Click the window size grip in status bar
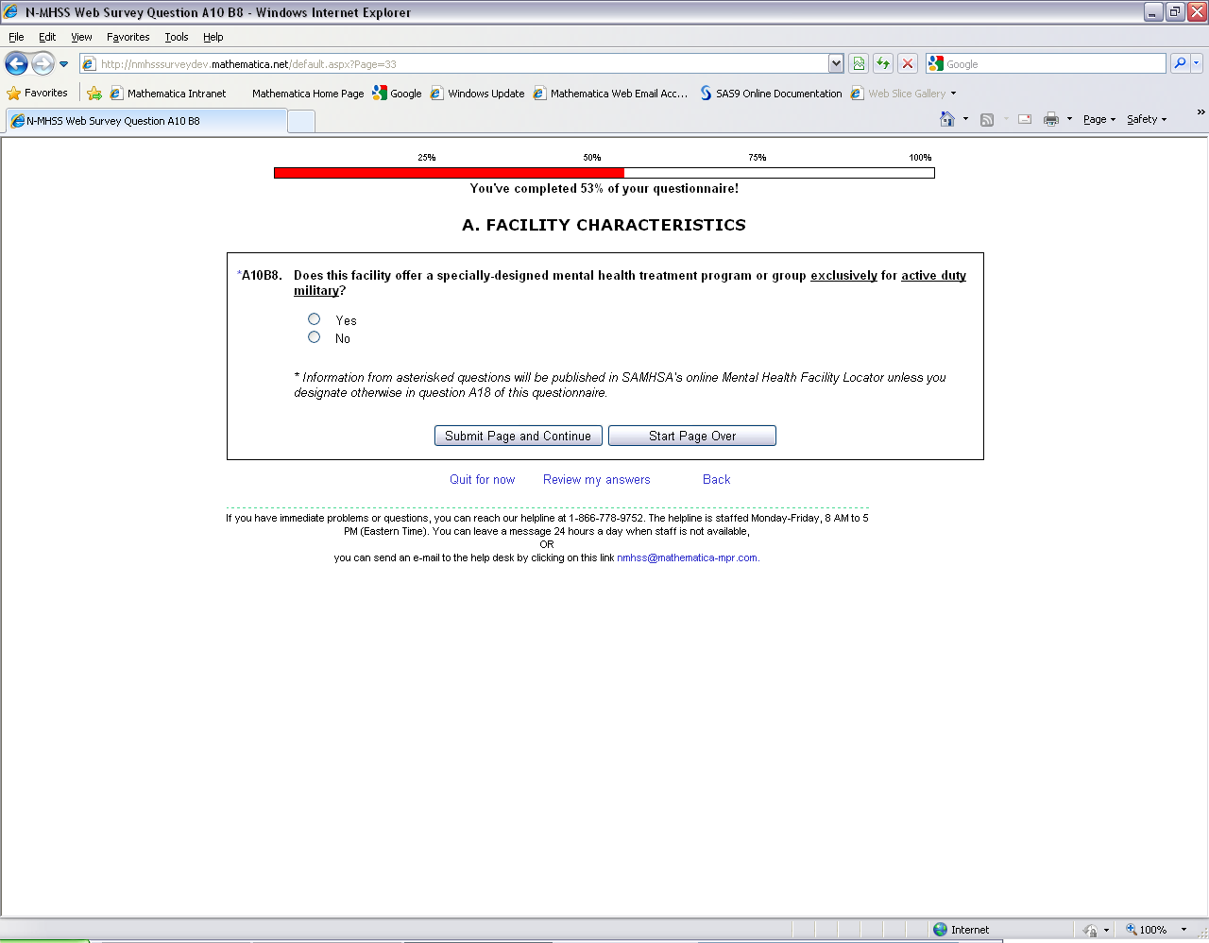The height and width of the screenshot is (943, 1209). point(1201,932)
